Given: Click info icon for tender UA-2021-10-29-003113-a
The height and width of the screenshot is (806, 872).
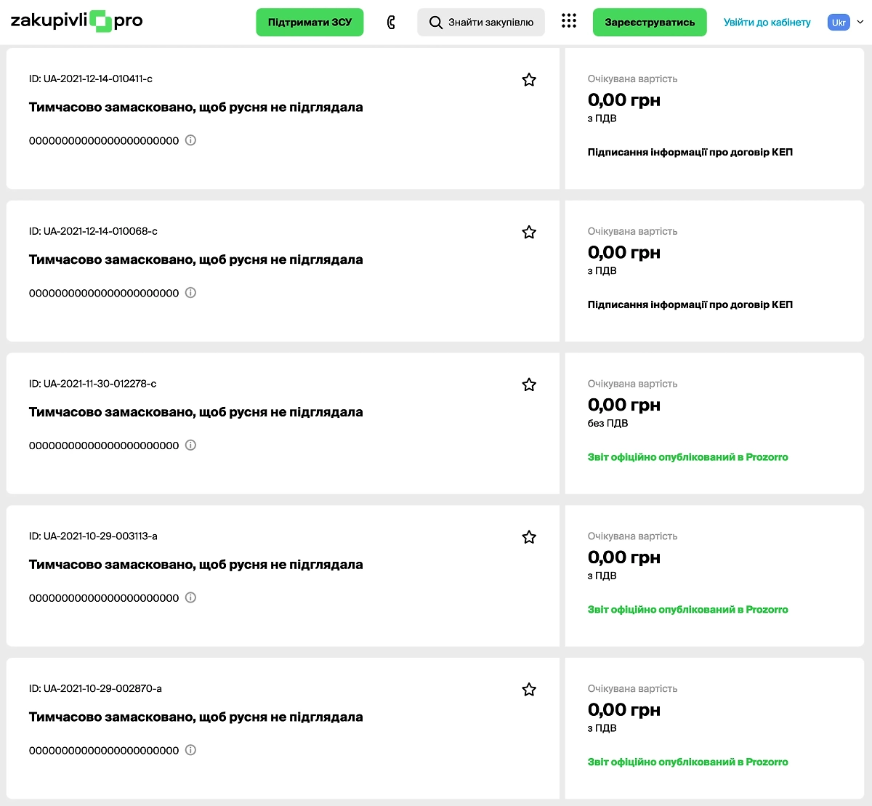Looking at the screenshot, I should coord(190,597).
